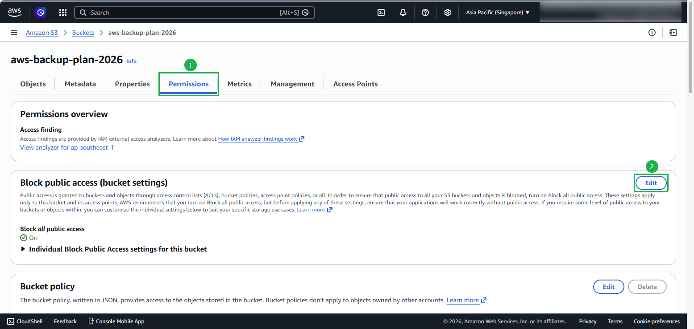Open the help question mark icon
Screen dimensions: 694x329
point(425,12)
